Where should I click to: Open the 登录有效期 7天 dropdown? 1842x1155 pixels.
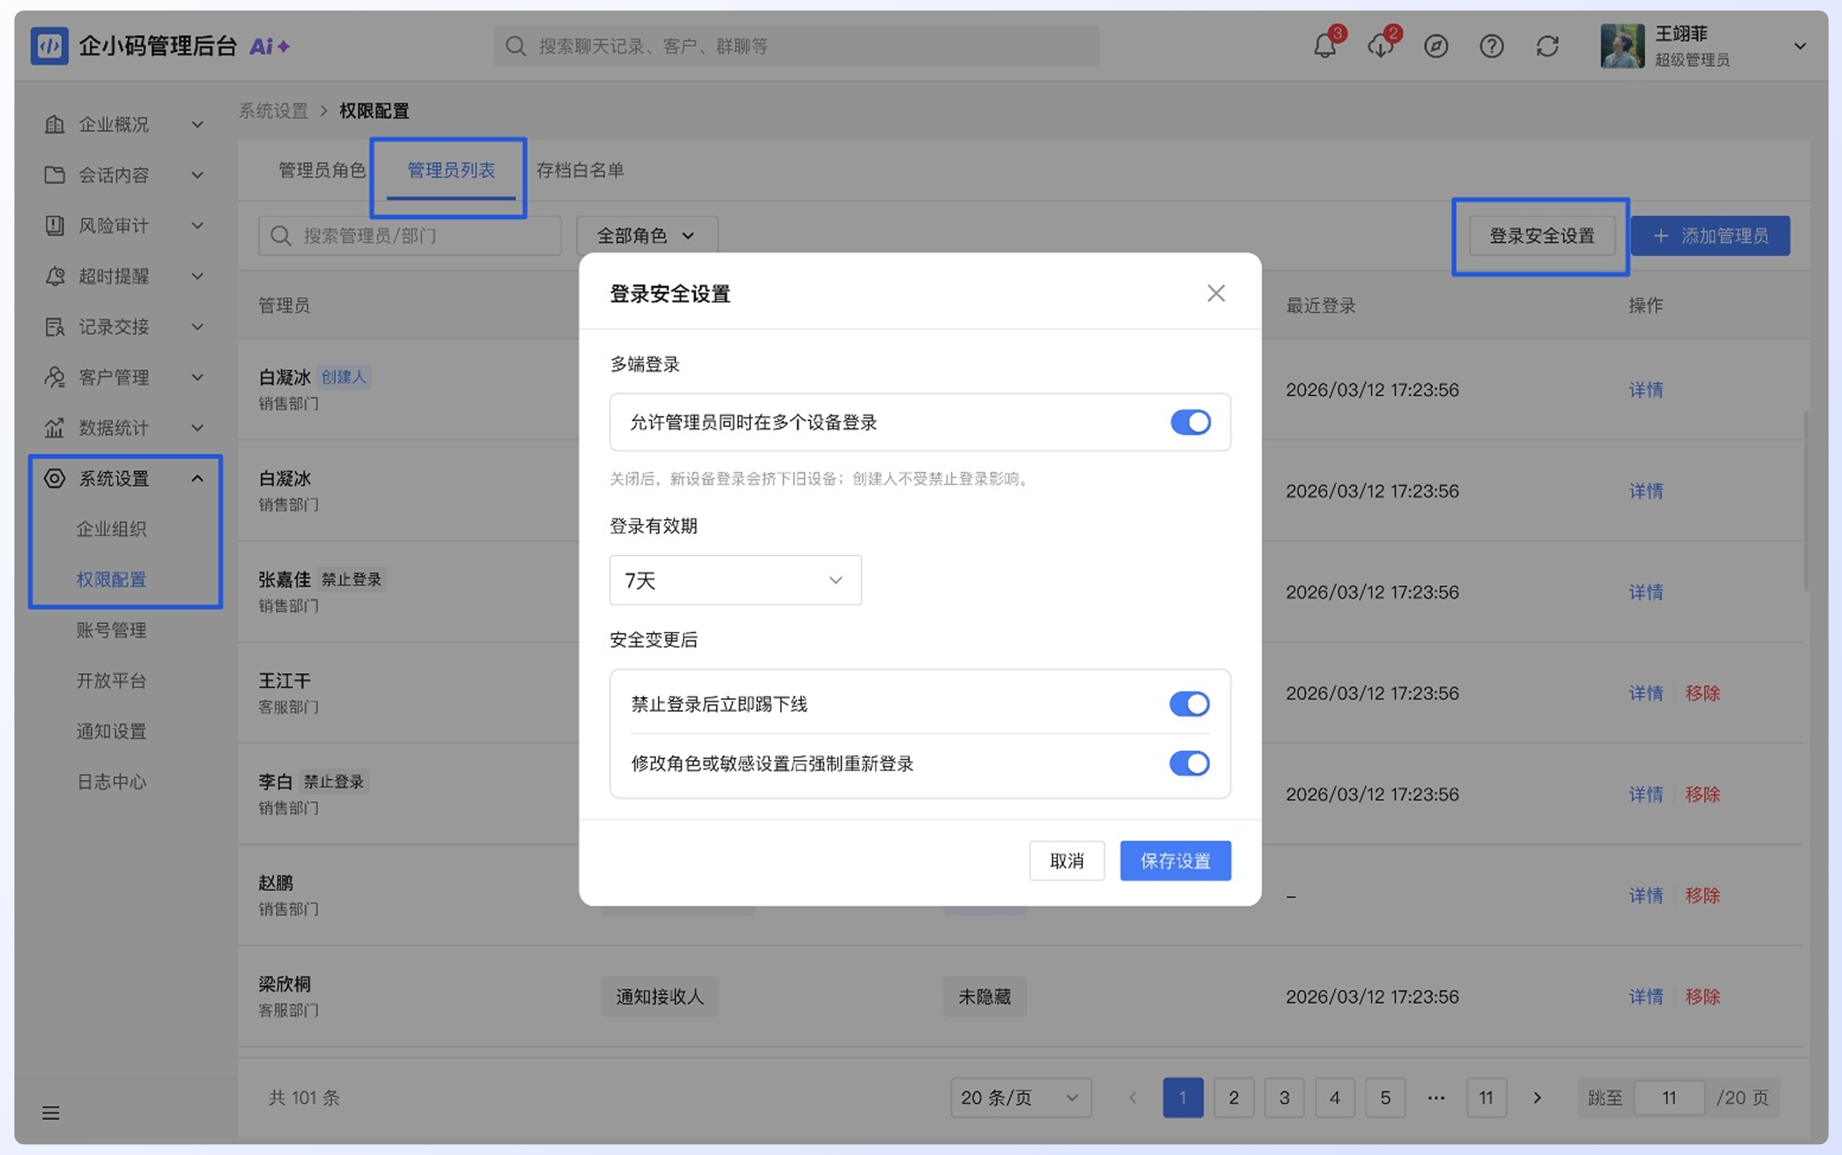coord(736,580)
